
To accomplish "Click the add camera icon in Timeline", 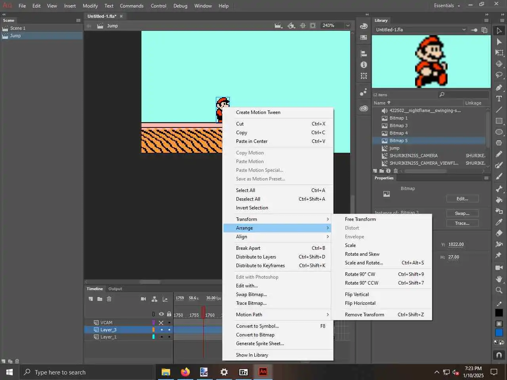I will coord(143,299).
